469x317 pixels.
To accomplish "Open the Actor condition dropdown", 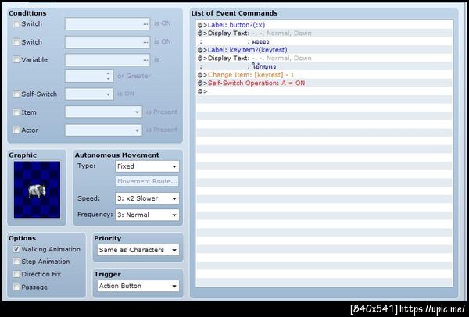I will (103, 130).
